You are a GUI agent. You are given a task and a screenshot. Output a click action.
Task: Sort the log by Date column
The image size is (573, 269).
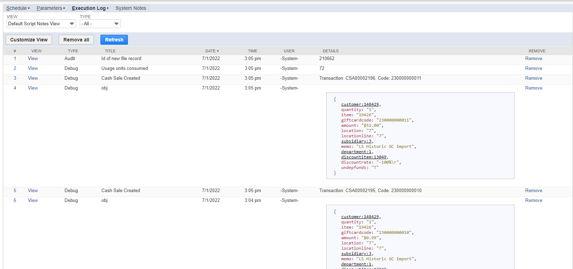click(x=212, y=51)
